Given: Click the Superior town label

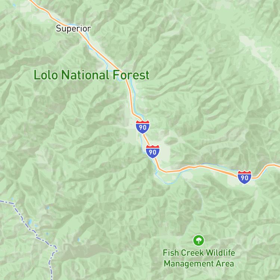Looking at the screenshot, I should pos(74,29).
